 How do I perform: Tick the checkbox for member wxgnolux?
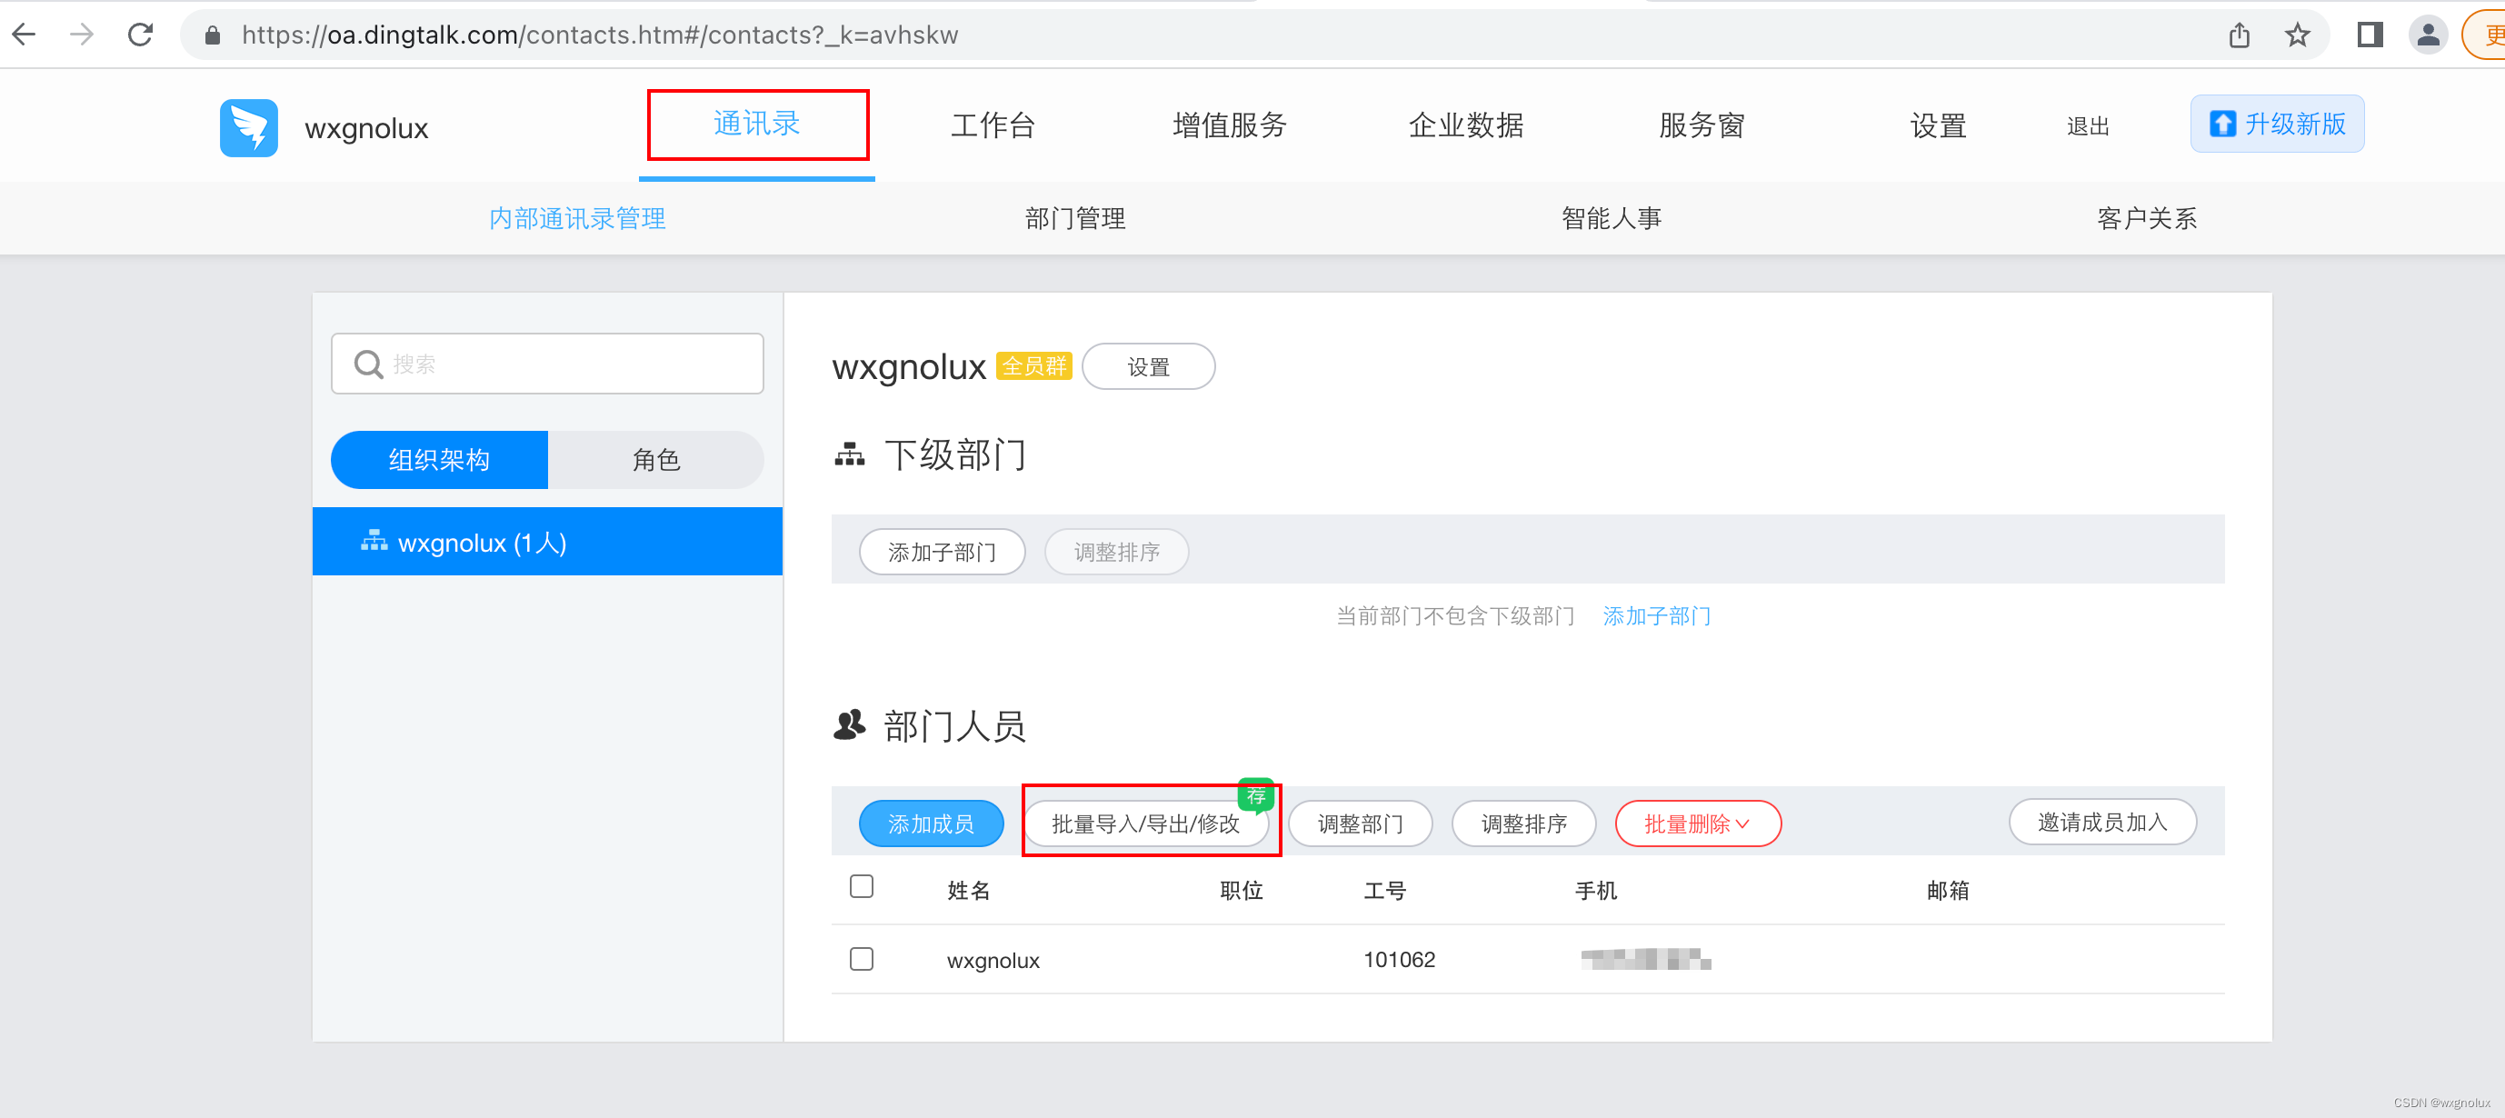861,959
